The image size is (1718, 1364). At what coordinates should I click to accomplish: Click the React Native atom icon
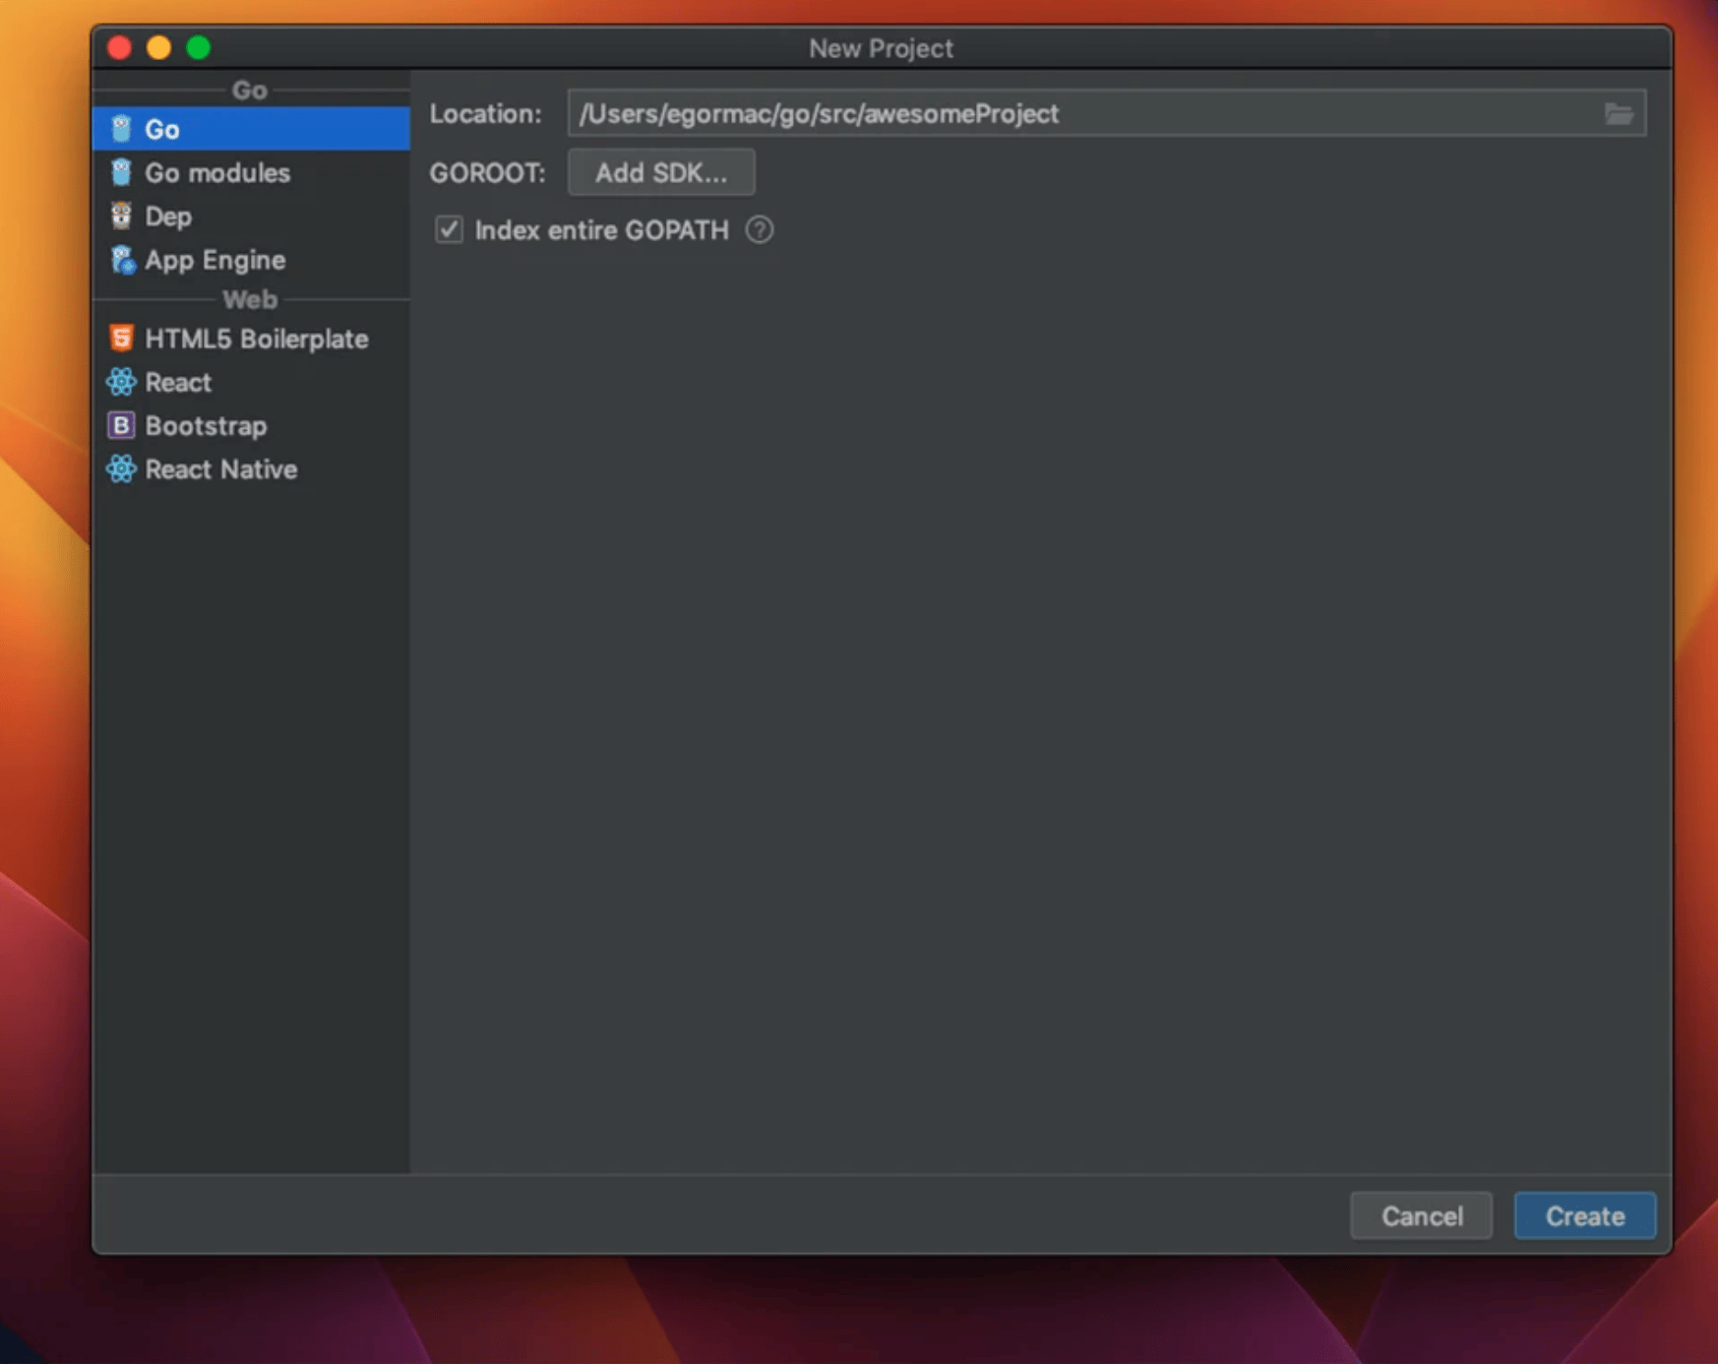point(121,469)
